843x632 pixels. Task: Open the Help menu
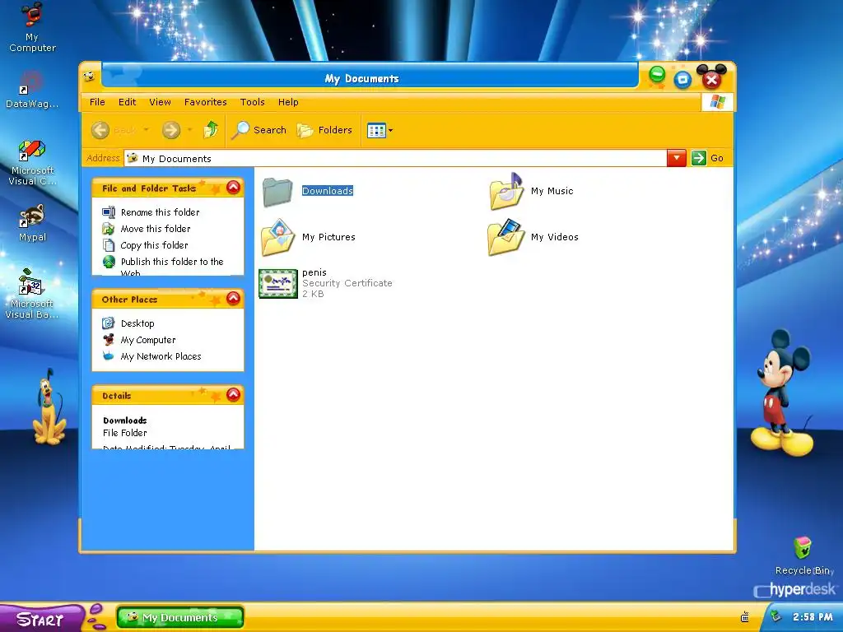pos(288,102)
